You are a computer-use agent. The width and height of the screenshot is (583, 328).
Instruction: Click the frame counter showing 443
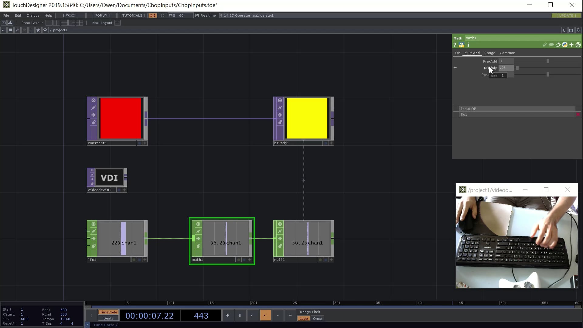pyautogui.click(x=200, y=315)
